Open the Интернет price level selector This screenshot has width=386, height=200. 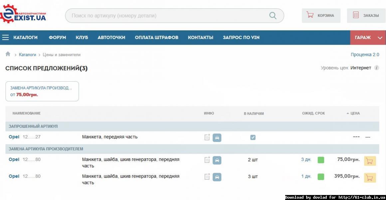[x=360, y=68]
